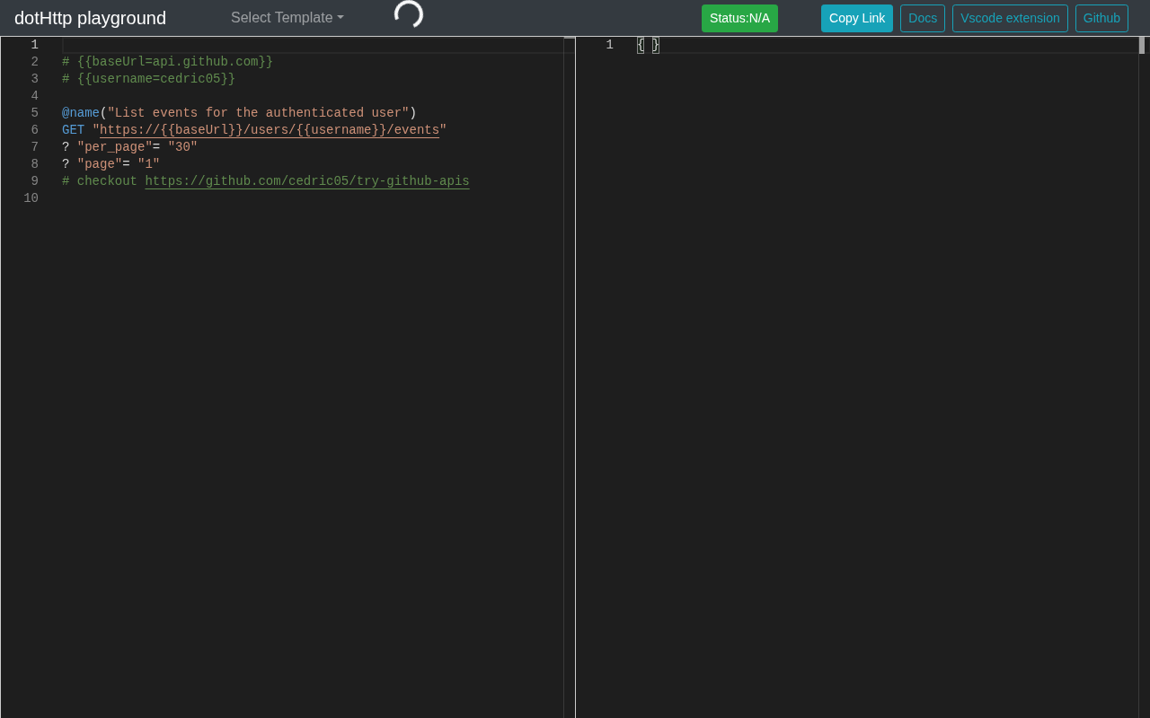Place cursor on the @name annotation
The image size is (1150, 718).
point(81,113)
